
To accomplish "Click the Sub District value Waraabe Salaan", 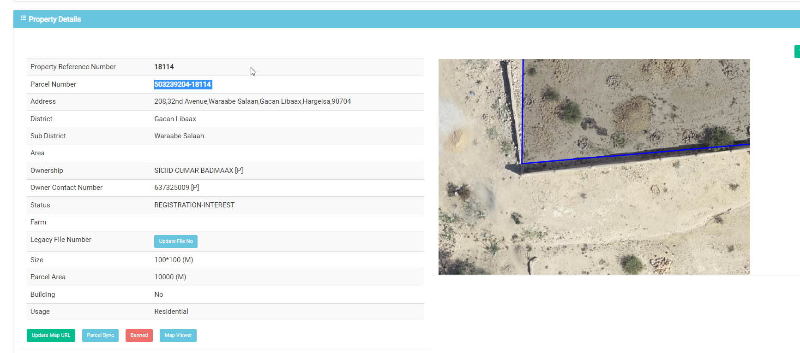I will click(179, 136).
